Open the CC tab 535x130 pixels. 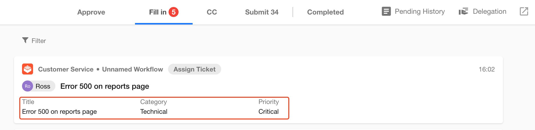pos(212,12)
